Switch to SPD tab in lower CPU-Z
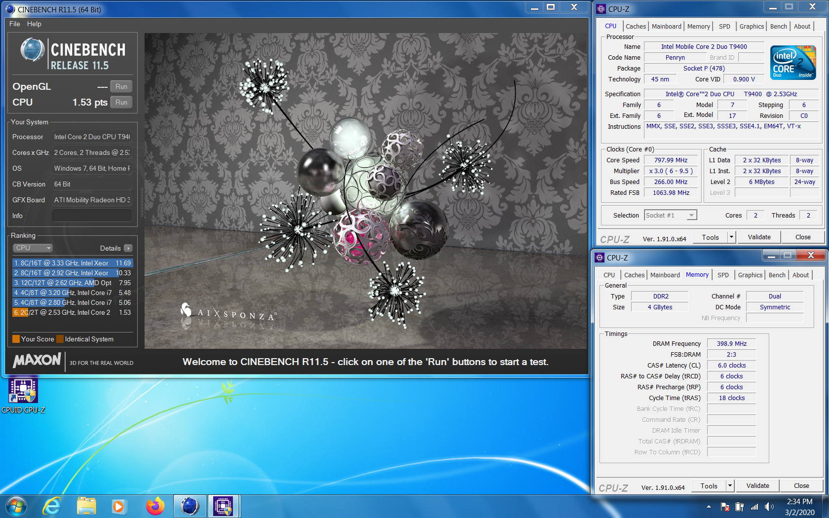The image size is (829, 518). point(723,275)
